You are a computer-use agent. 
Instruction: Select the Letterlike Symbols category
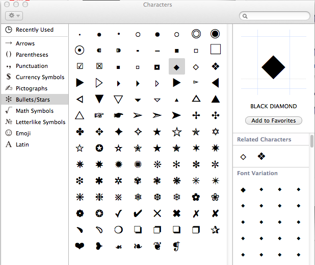coord(35,122)
